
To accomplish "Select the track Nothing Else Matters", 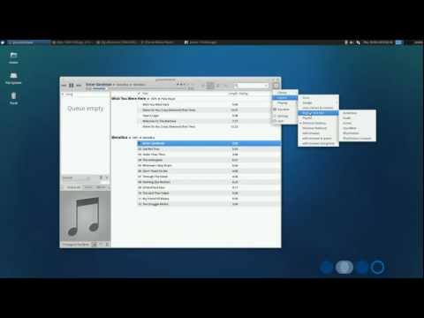I will click(209, 182).
